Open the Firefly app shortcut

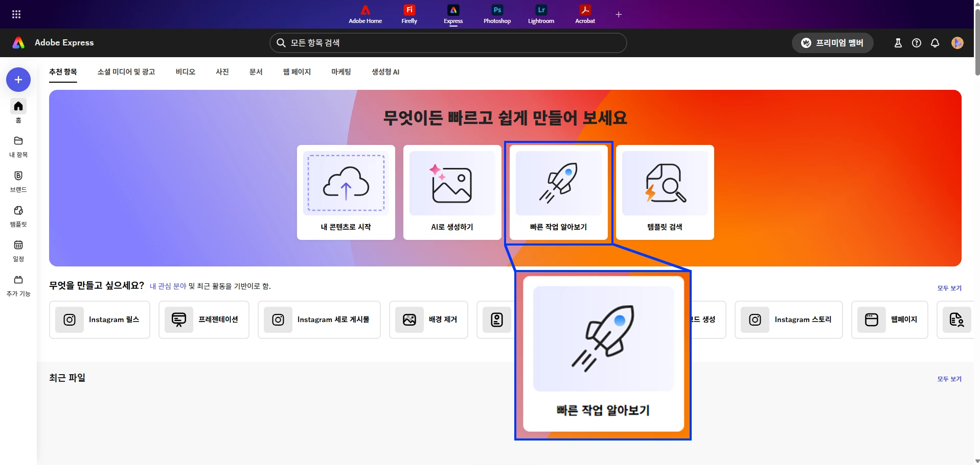click(409, 14)
